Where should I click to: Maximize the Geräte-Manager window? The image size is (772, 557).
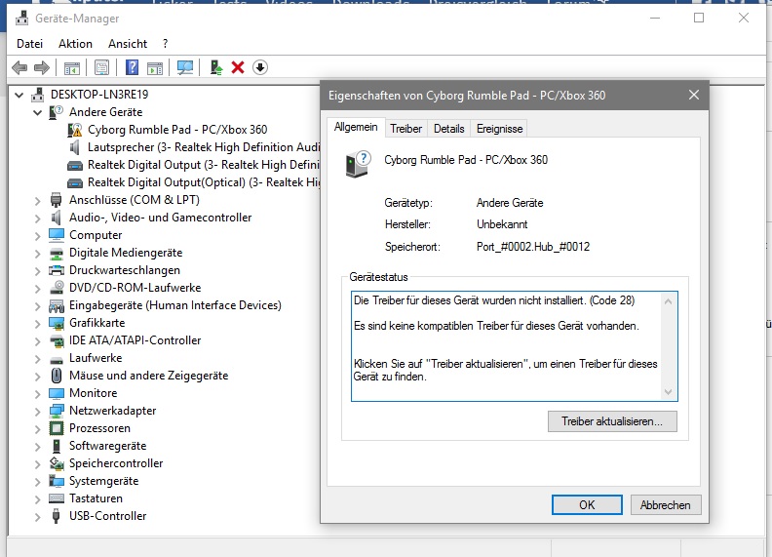699,18
